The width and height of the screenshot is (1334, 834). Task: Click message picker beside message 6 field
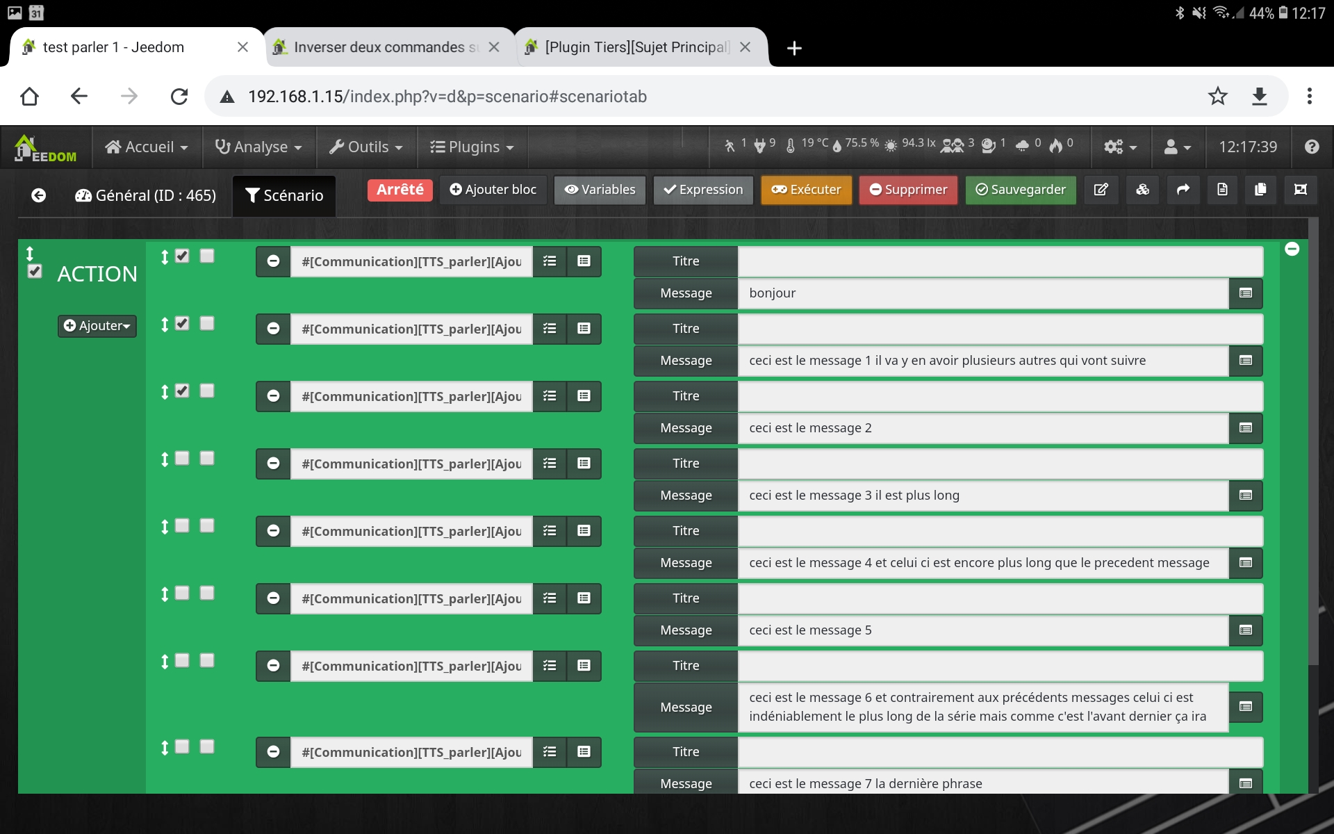coord(1246,707)
